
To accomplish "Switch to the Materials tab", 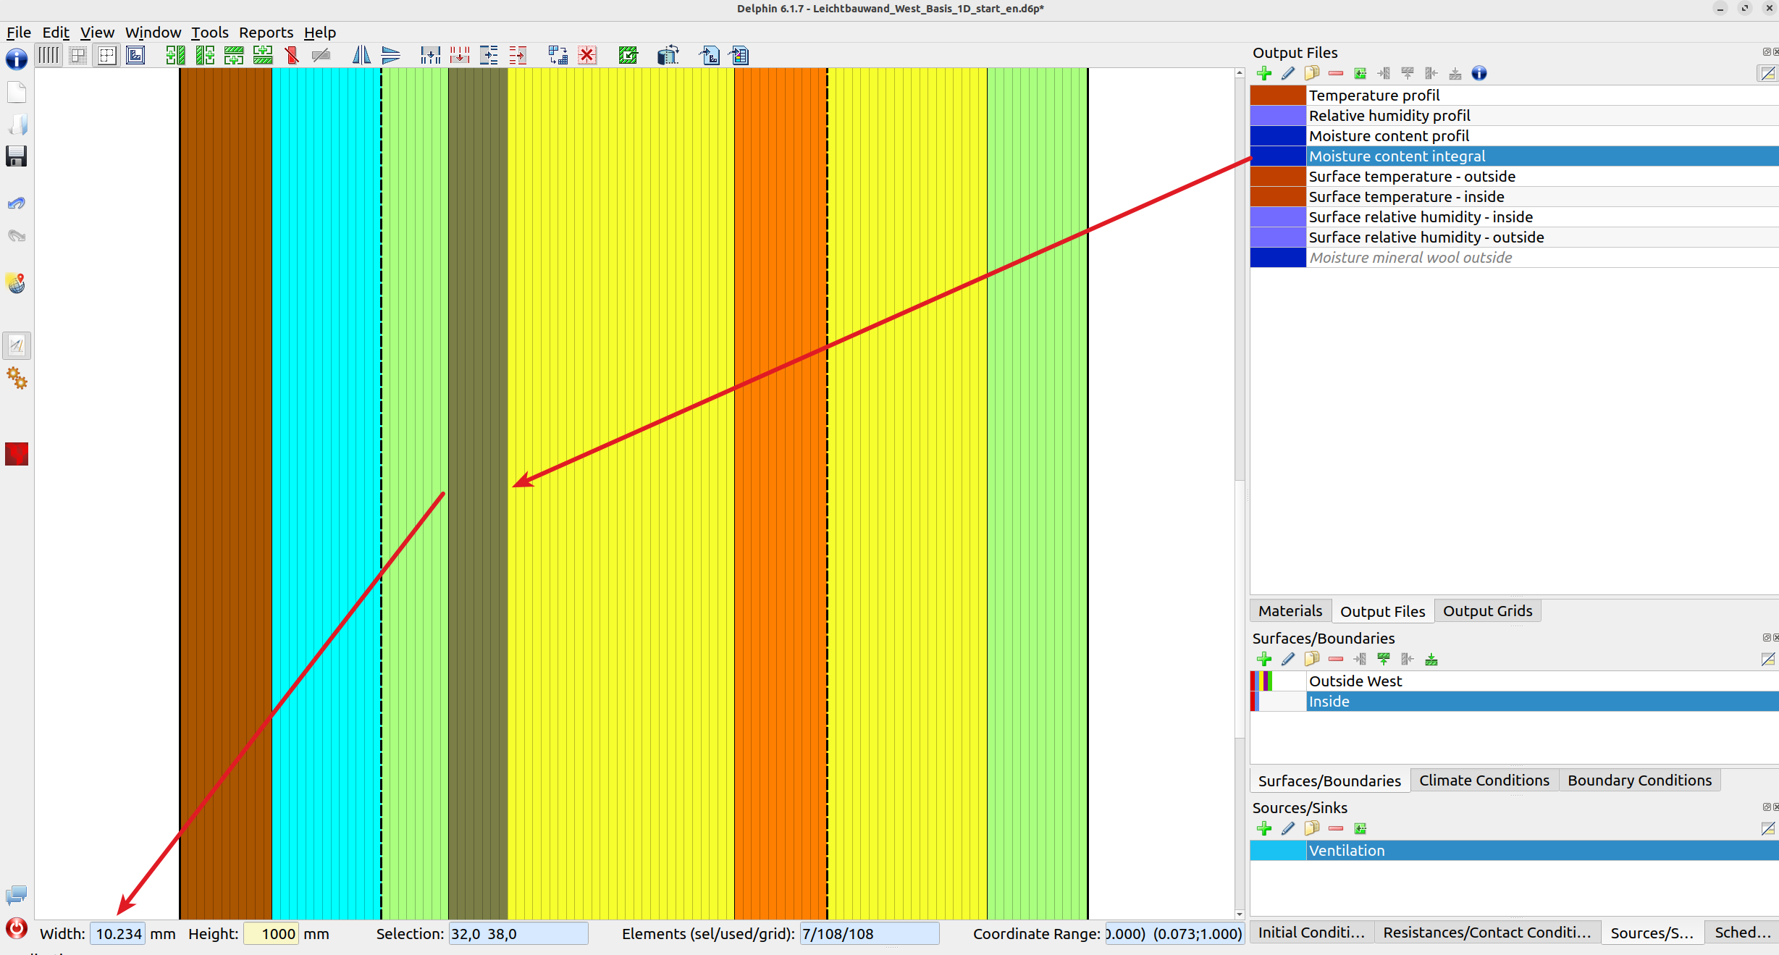I will click(x=1290, y=611).
